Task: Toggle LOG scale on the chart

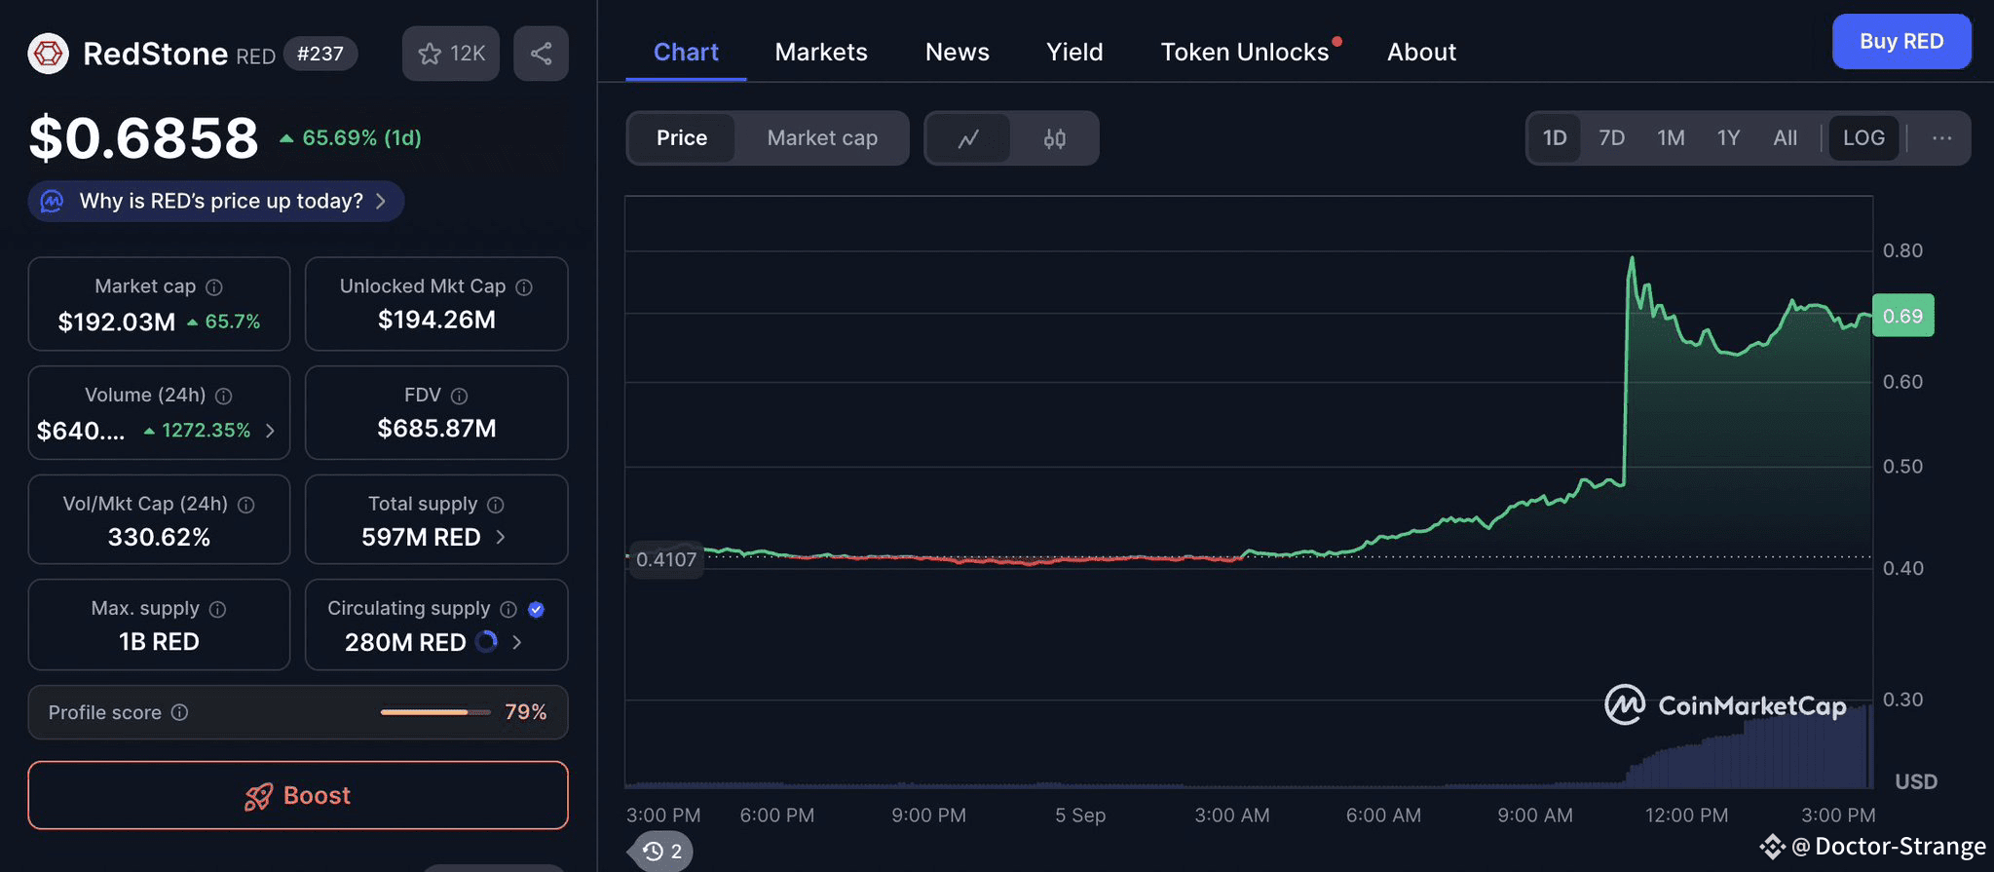Action: tap(1863, 138)
